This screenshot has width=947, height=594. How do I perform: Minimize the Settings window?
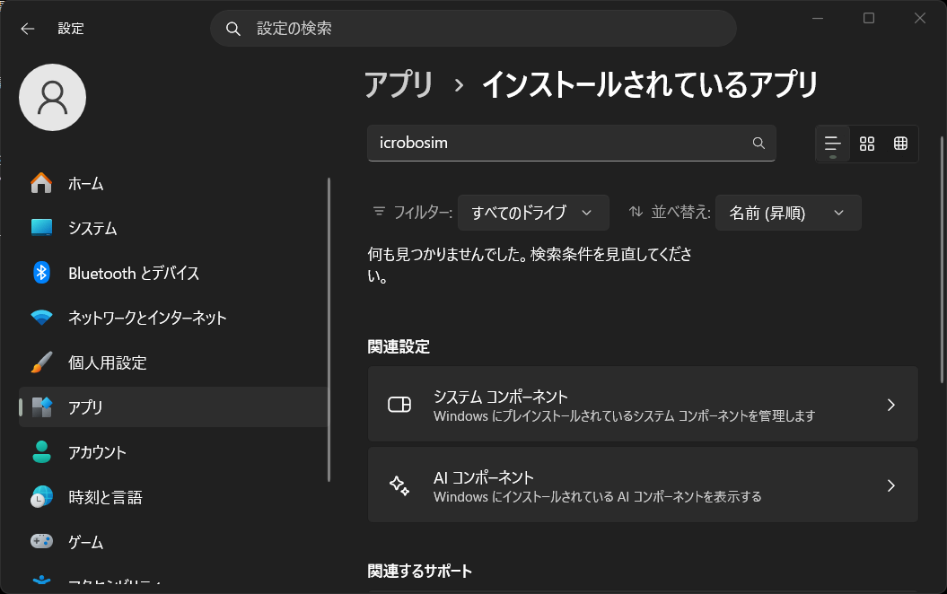click(818, 18)
